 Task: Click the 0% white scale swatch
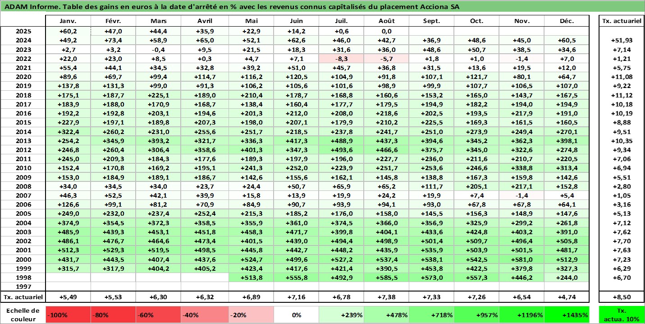coord(296,315)
